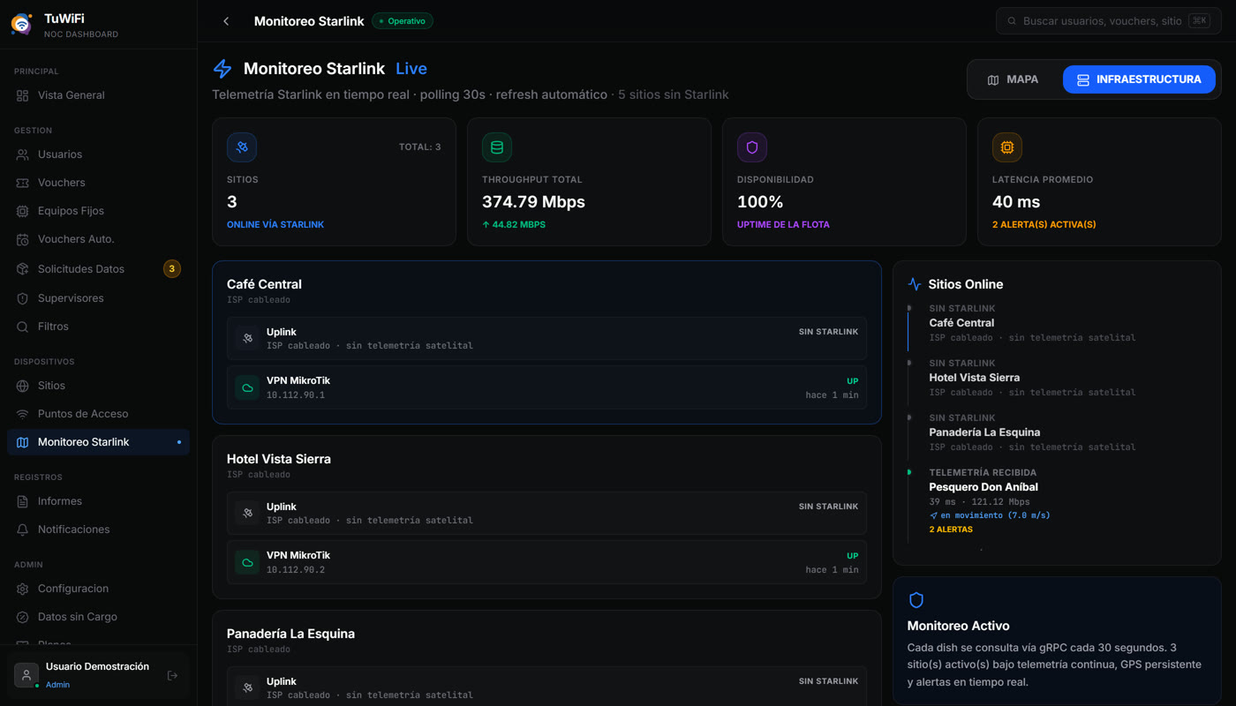Click the pulse icon beside Sitios Online

(915, 284)
